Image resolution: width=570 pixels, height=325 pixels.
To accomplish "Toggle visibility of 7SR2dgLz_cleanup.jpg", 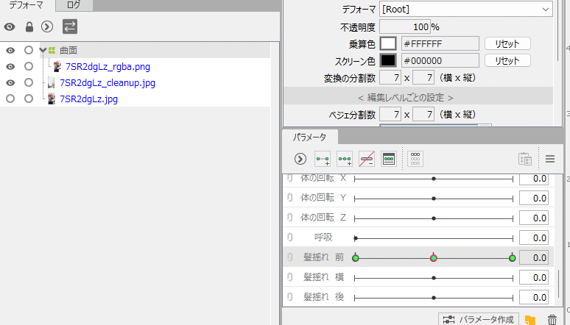I will tap(10, 83).
